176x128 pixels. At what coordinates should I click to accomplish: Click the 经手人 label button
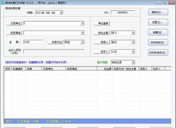coord(102,51)
